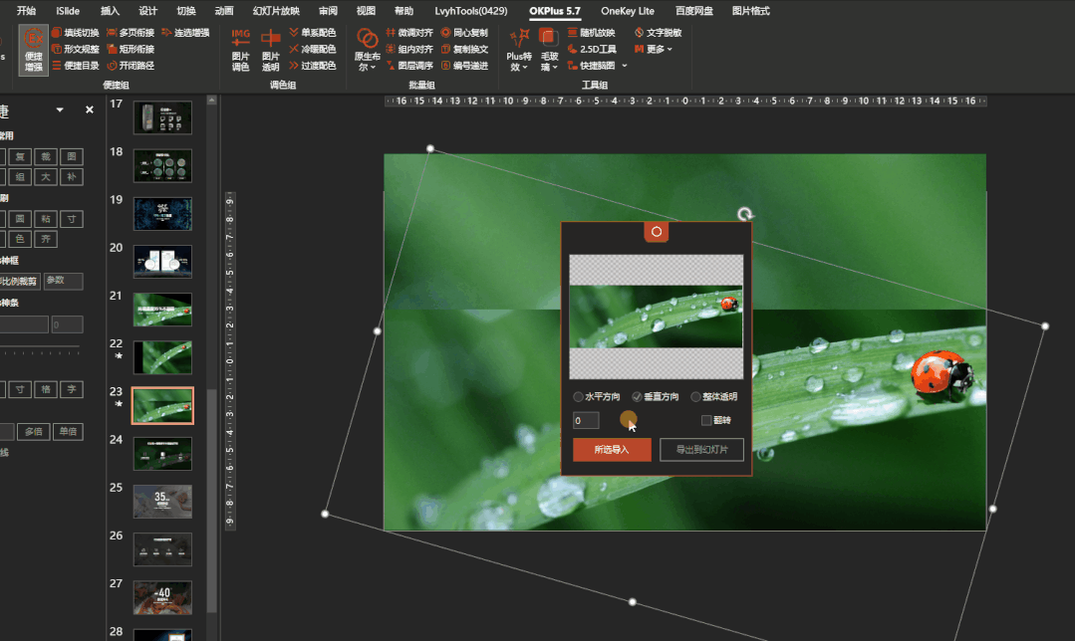Select the 组内对齐 tool

409,49
